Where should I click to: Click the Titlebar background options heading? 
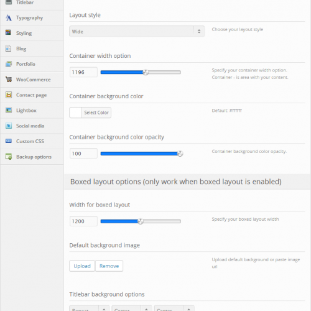point(107,294)
